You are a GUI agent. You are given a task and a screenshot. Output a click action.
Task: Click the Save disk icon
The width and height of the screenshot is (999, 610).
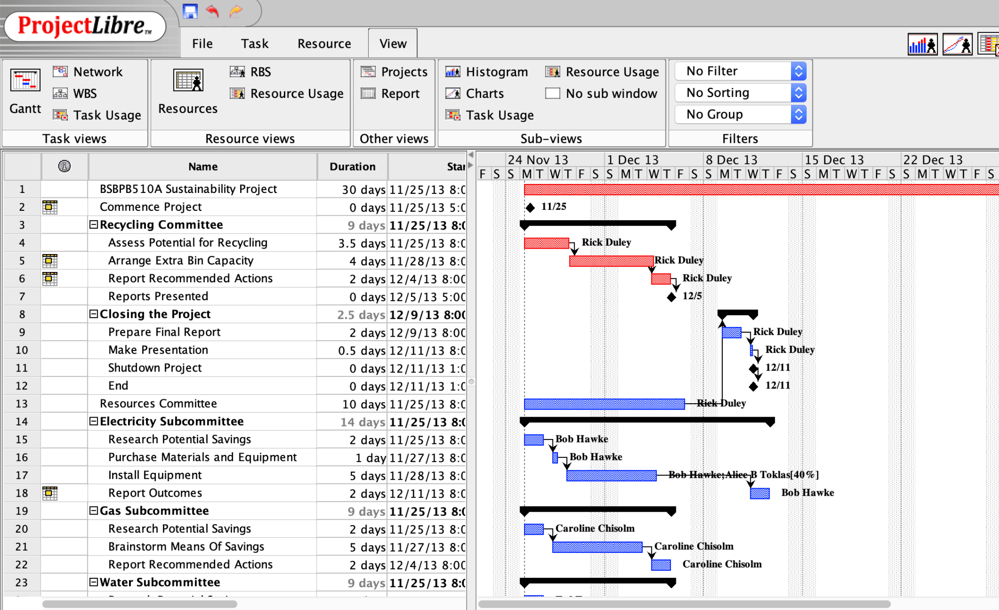tap(190, 11)
